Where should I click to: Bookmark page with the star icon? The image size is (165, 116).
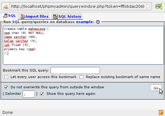click(148, 6)
